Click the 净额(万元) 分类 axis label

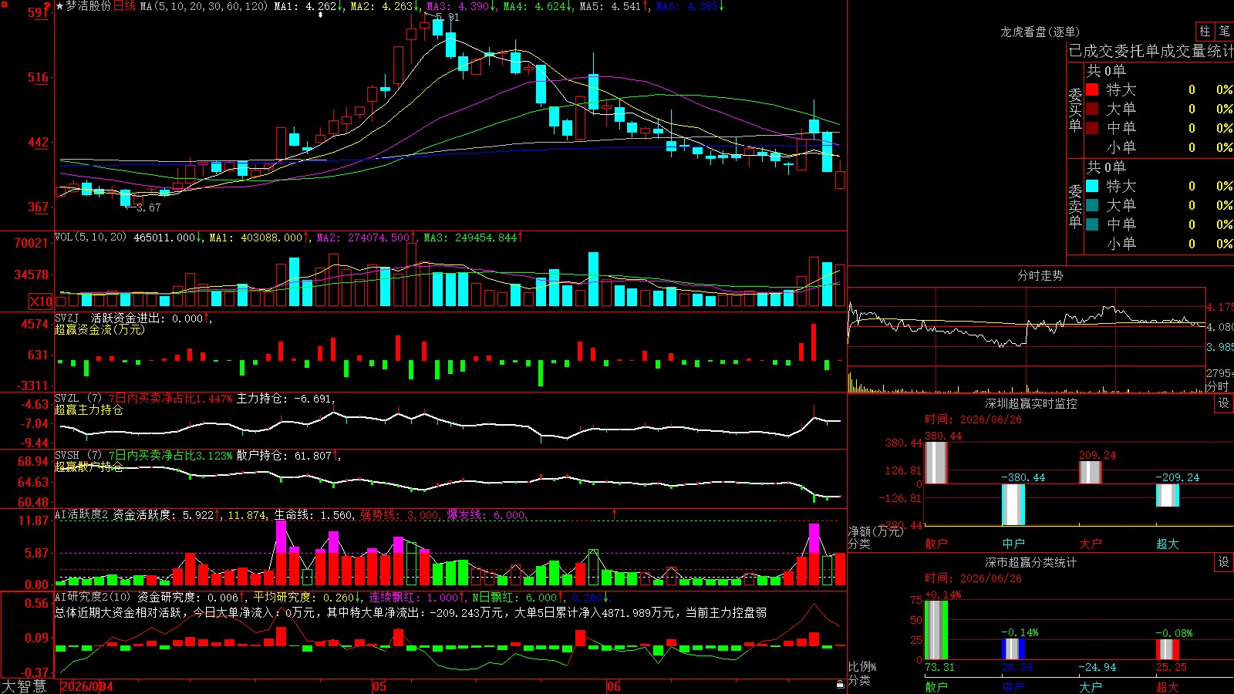[x=875, y=537]
